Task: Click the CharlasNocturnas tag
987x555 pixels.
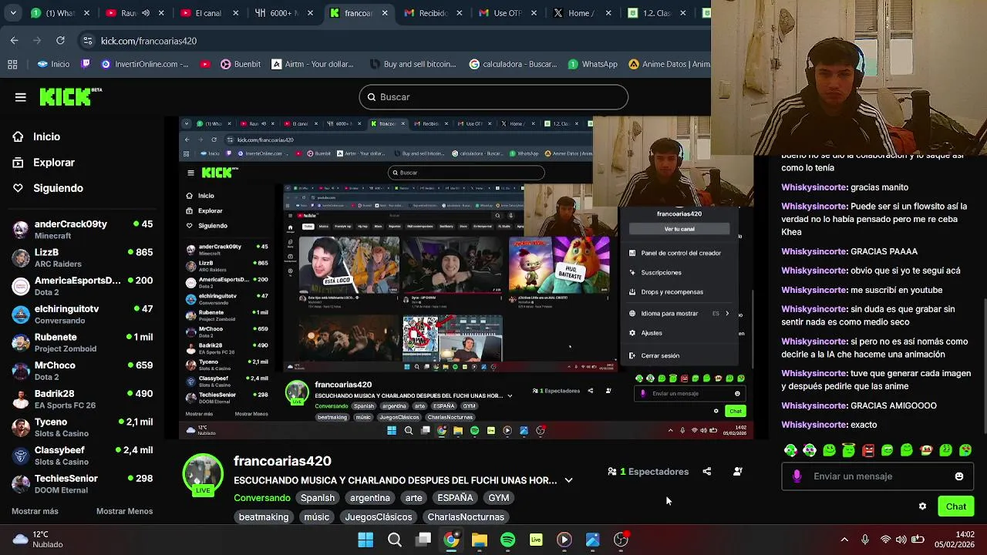Action: (x=466, y=517)
